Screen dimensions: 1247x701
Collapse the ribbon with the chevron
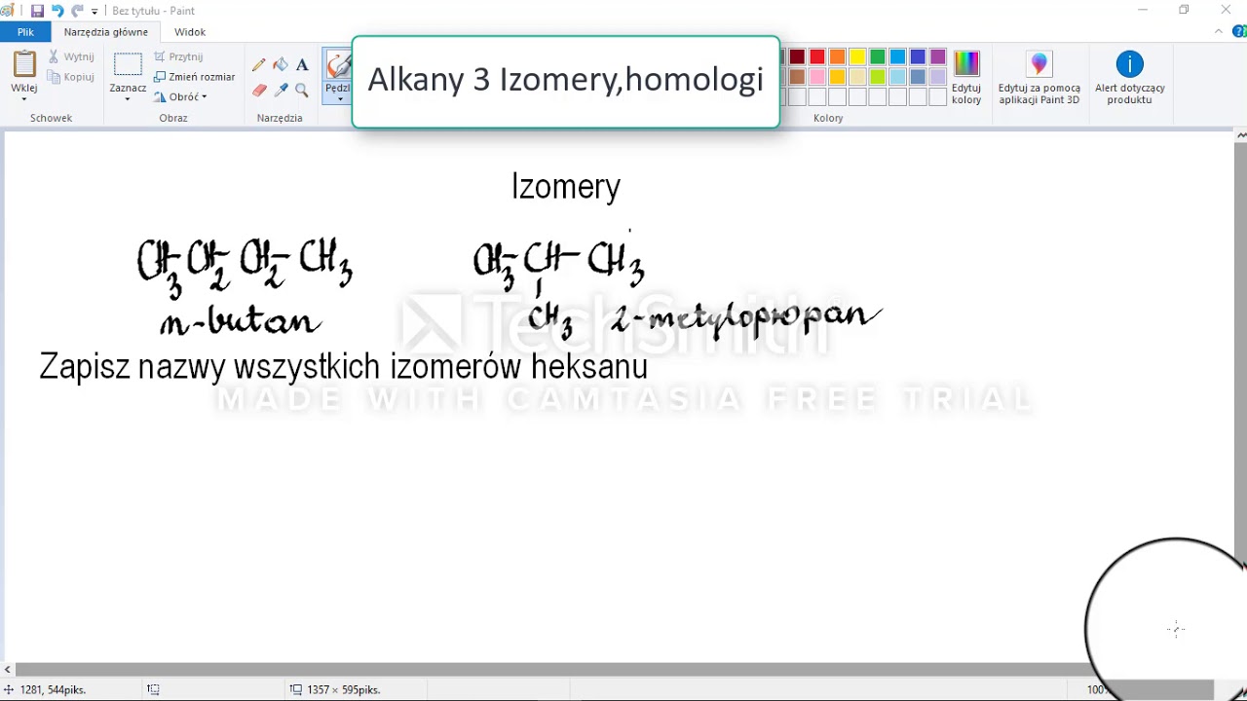click(1219, 32)
